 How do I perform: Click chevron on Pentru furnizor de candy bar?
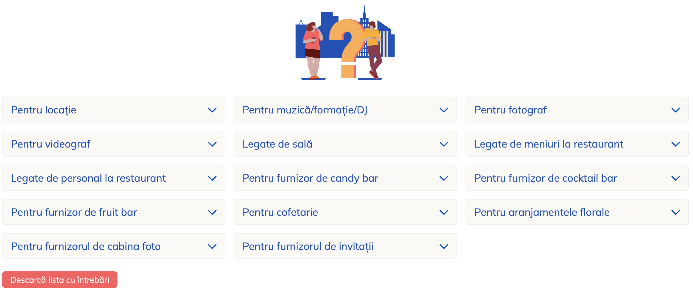pos(443,178)
